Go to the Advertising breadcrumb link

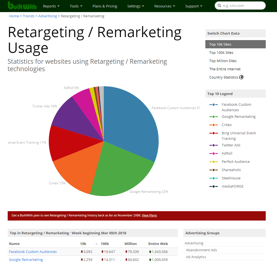coord(47,16)
